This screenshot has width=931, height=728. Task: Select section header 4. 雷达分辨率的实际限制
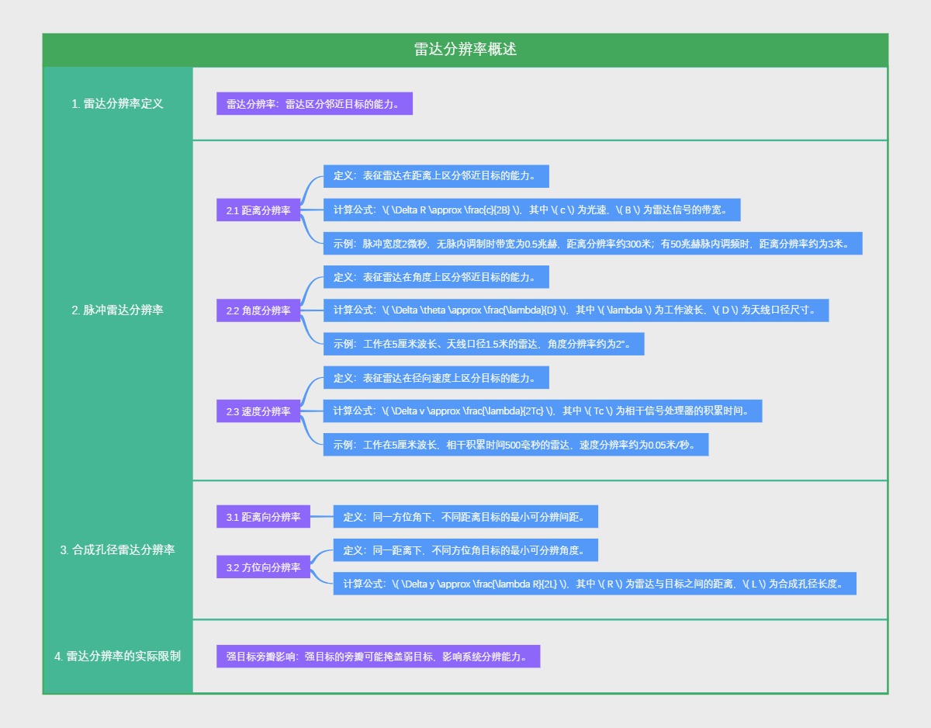click(x=117, y=656)
